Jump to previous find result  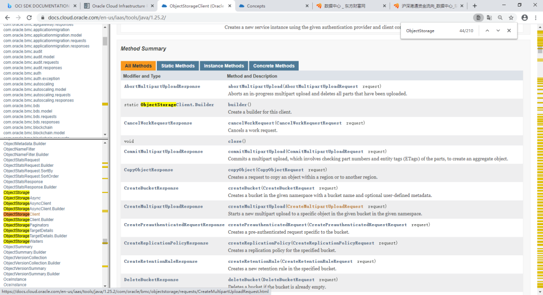pyautogui.click(x=487, y=31)
